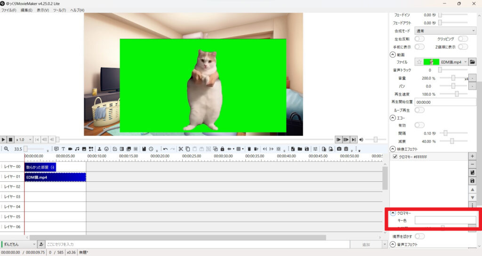Screen dimensions: 482x256
Task: Add an audio item with the music note icon
Action: point(77,149)
